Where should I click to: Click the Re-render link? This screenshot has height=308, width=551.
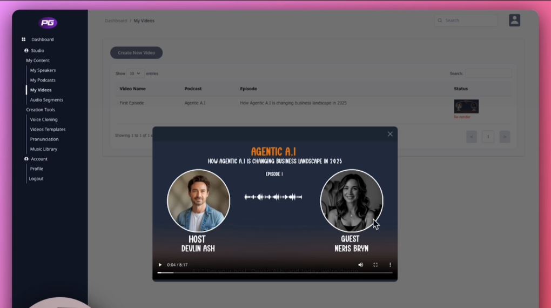[x=462, y=117]
